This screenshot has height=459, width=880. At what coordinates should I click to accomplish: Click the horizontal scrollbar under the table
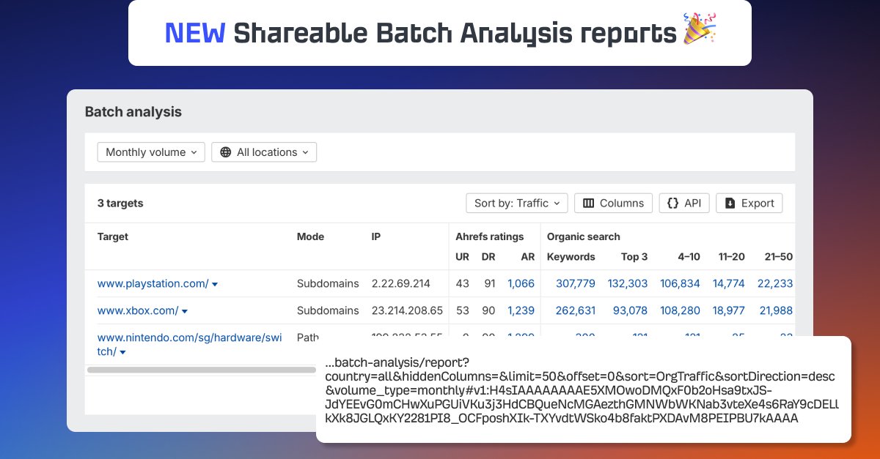202,370
